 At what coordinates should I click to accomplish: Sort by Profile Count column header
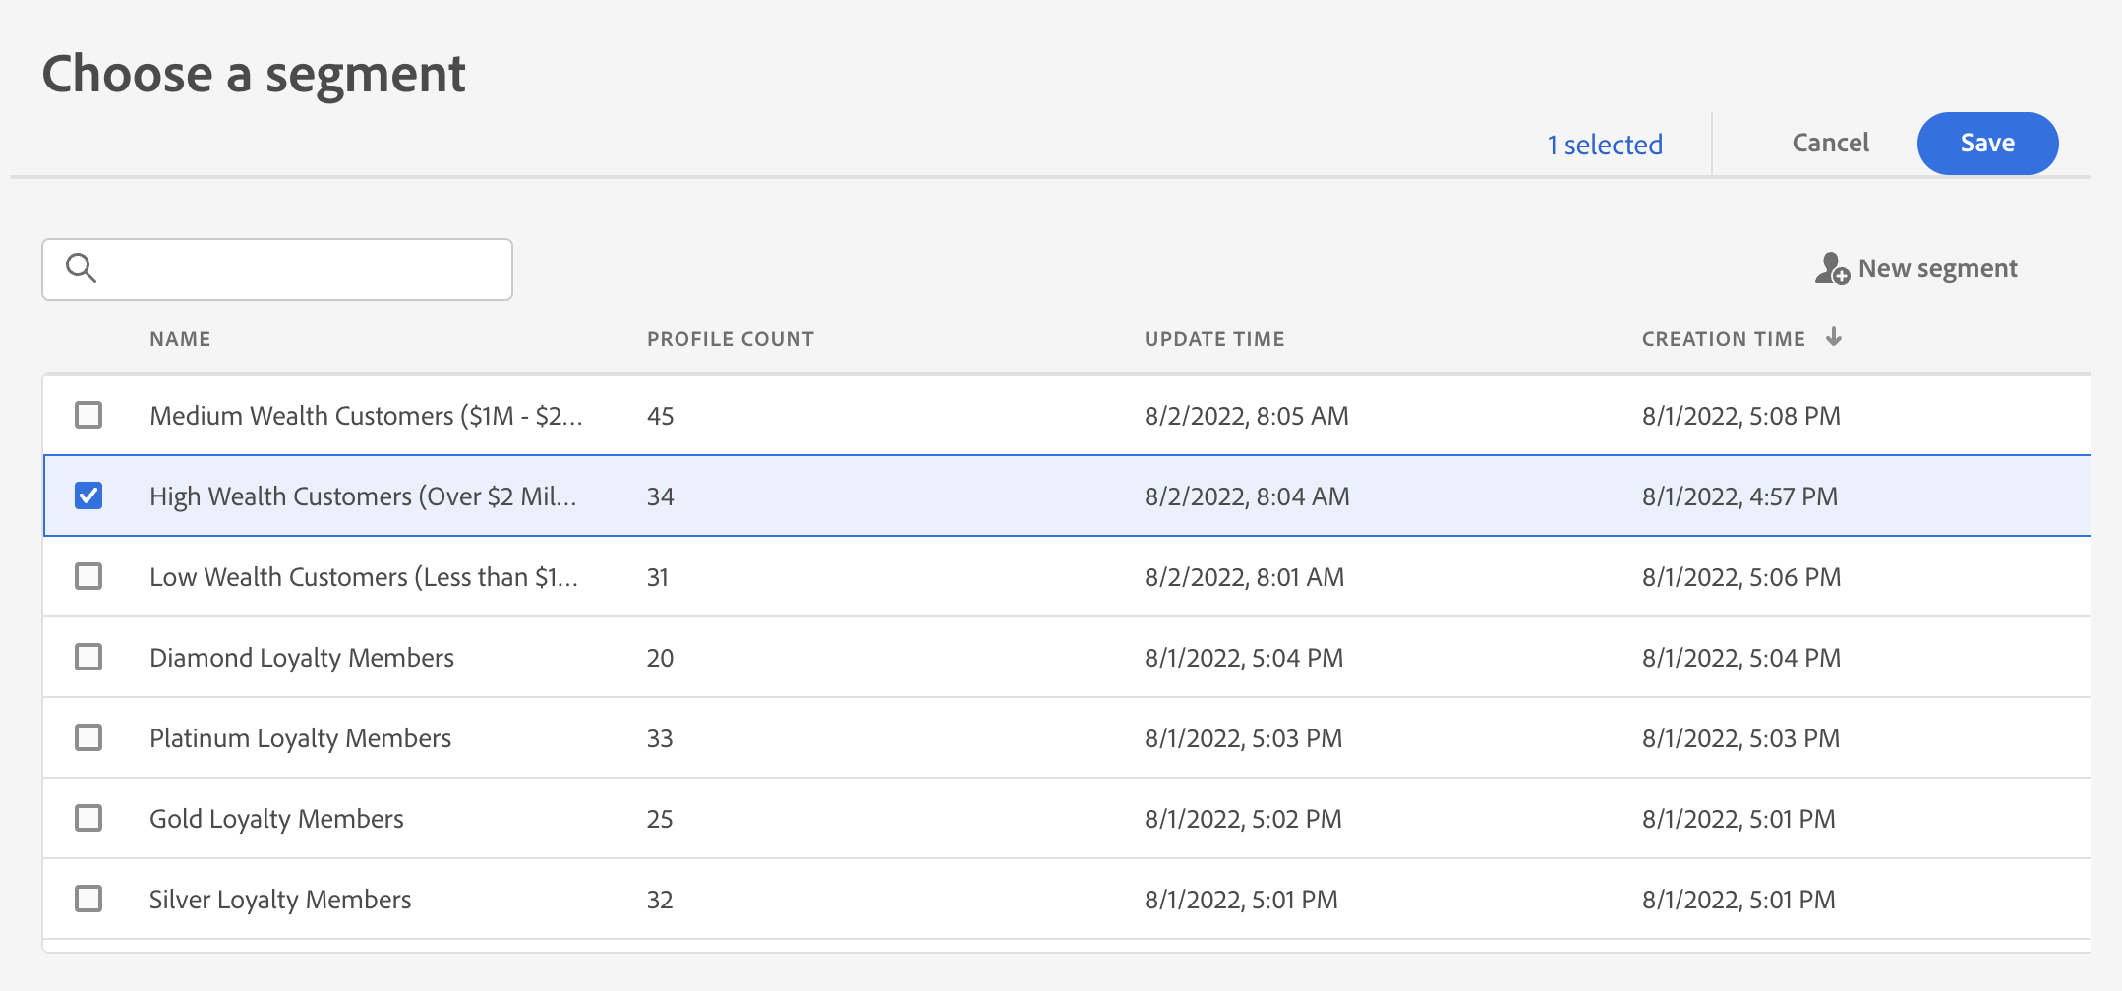(731, 339)
